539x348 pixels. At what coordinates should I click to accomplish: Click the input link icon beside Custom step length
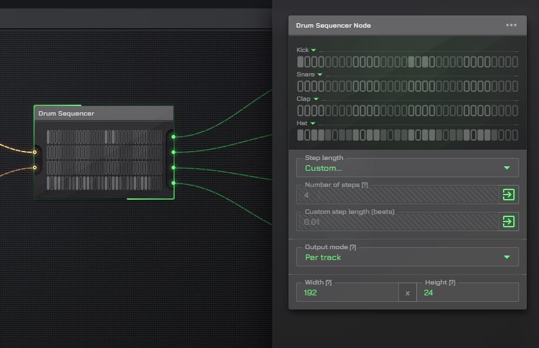[x=508, y=222]
